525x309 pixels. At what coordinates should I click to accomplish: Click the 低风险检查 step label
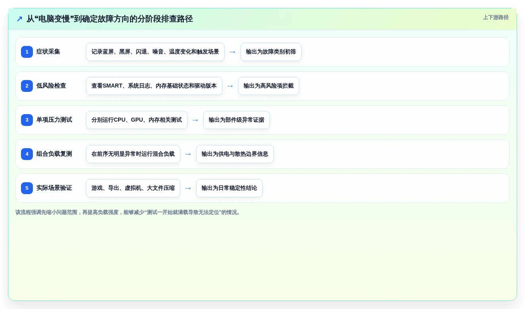tap(51, 86)
